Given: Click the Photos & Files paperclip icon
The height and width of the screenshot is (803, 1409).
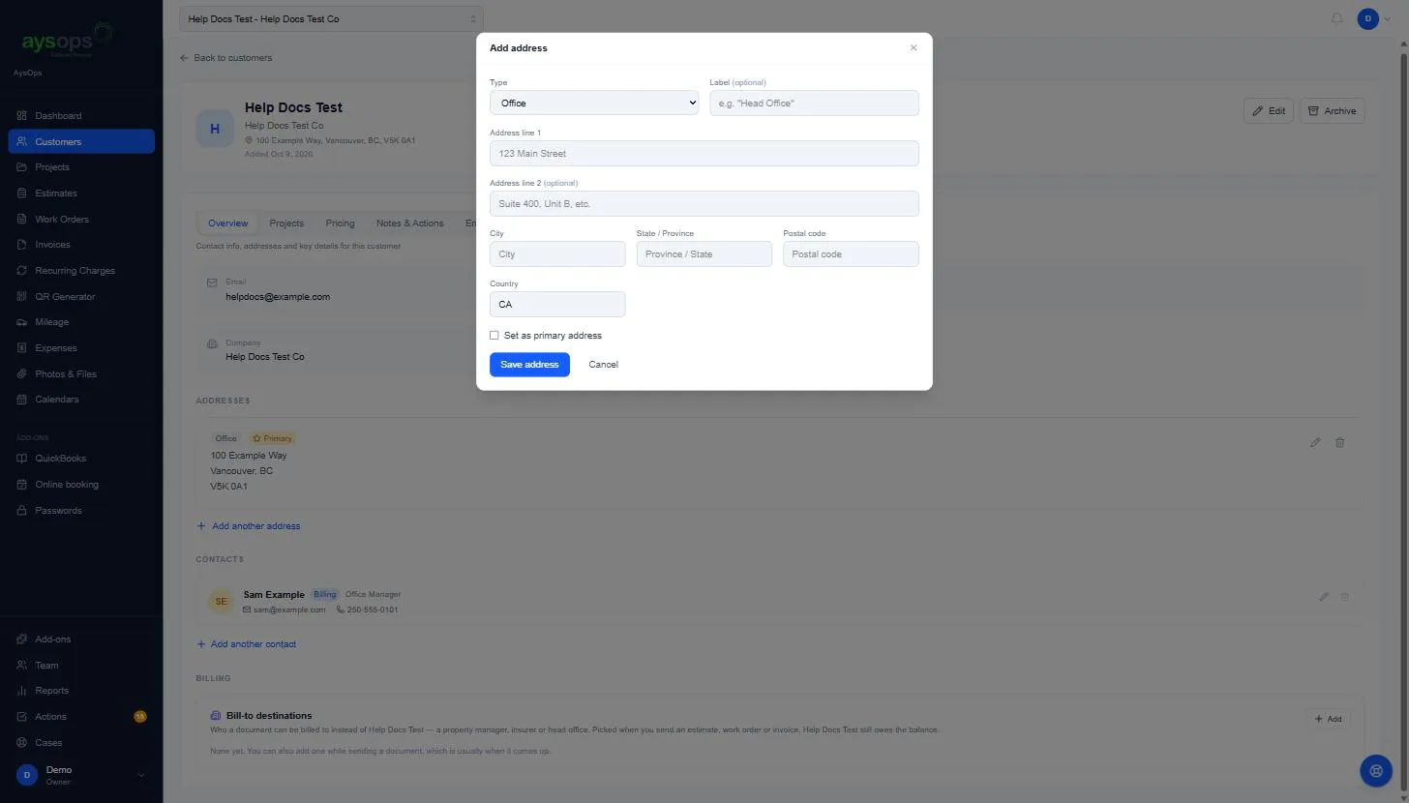Looking at the screenshot, I should tap(22, 374).
